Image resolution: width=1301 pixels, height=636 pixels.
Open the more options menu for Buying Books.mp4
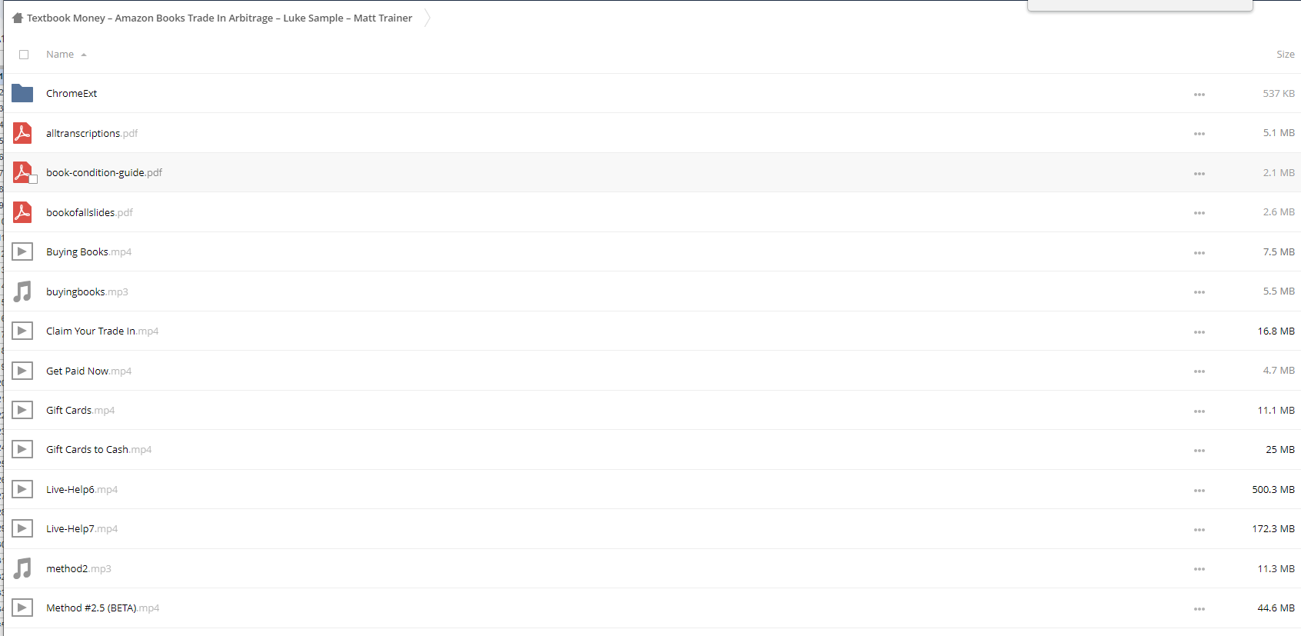click(x=1199, y=253)
